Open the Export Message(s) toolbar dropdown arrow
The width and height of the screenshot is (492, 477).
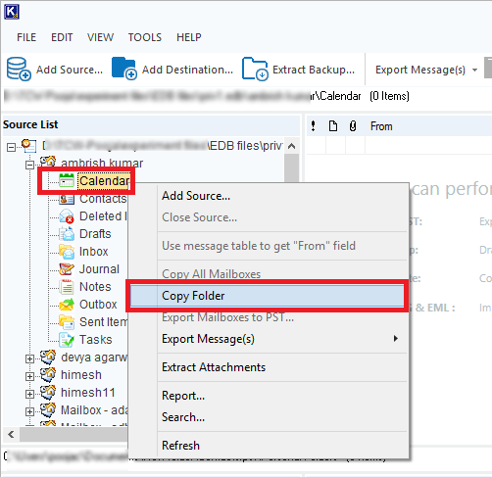pyautogui.click(x=474, y=70)
